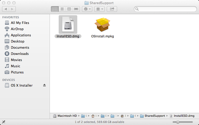Switch to list view
This screenshot has width=199, height=125.
click(x=62, y=9)
